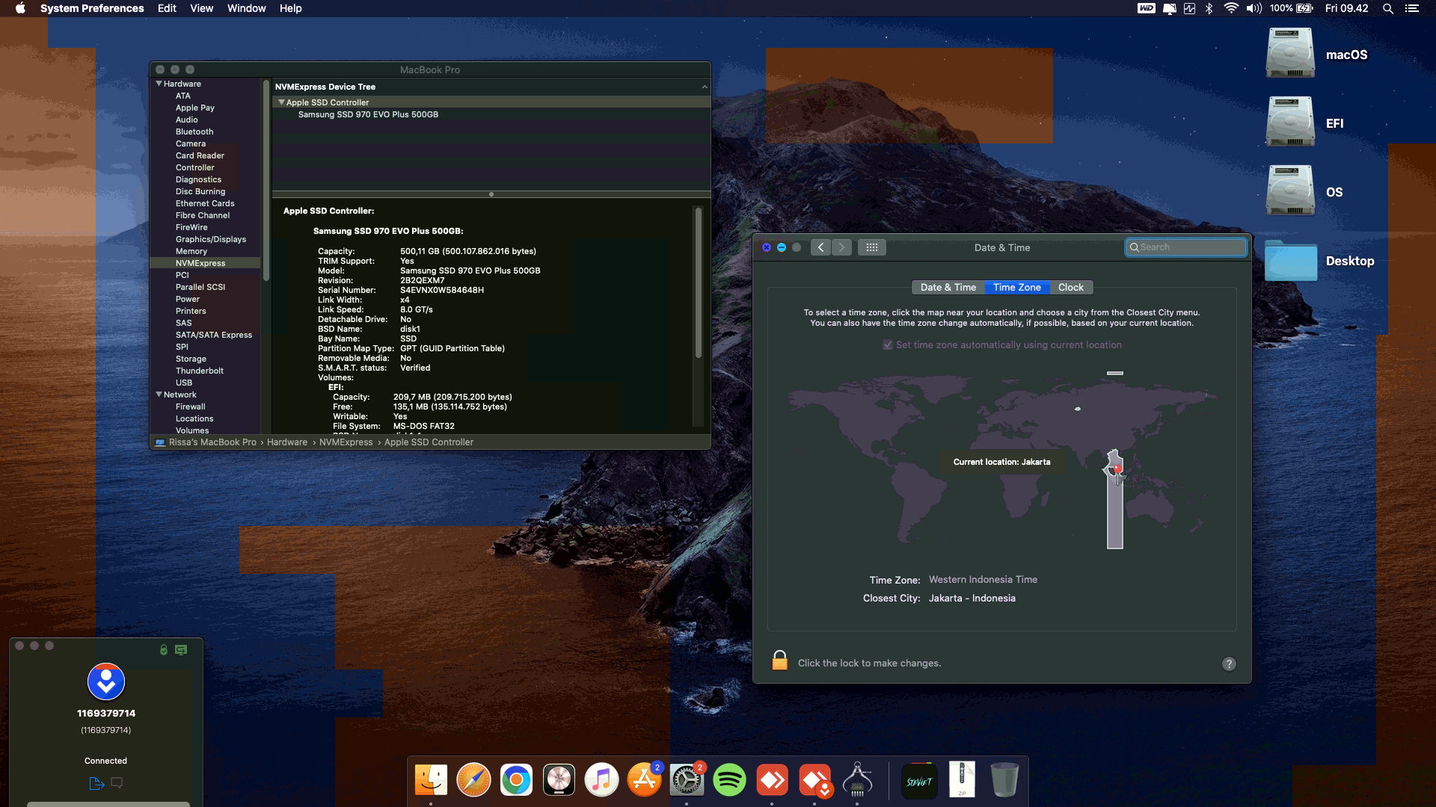Open volume control in menu bar
Viewport: 1436px width, 807px height.
pyautogui.click(x=1254, y=8)
